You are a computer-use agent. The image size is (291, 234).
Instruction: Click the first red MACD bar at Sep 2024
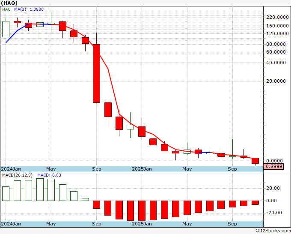(x=97, y=204)
